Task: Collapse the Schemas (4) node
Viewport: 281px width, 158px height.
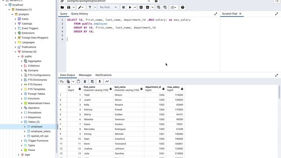Action: (x=15, y=52)
